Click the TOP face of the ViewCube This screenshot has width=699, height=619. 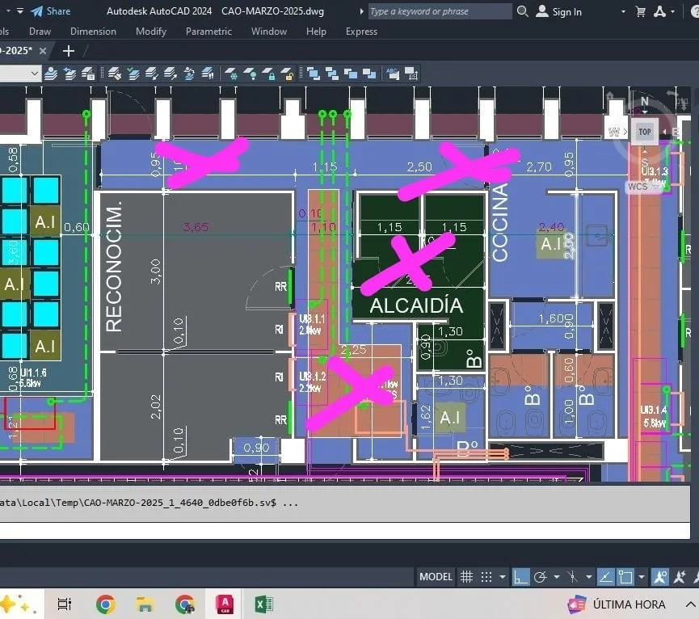645,132
